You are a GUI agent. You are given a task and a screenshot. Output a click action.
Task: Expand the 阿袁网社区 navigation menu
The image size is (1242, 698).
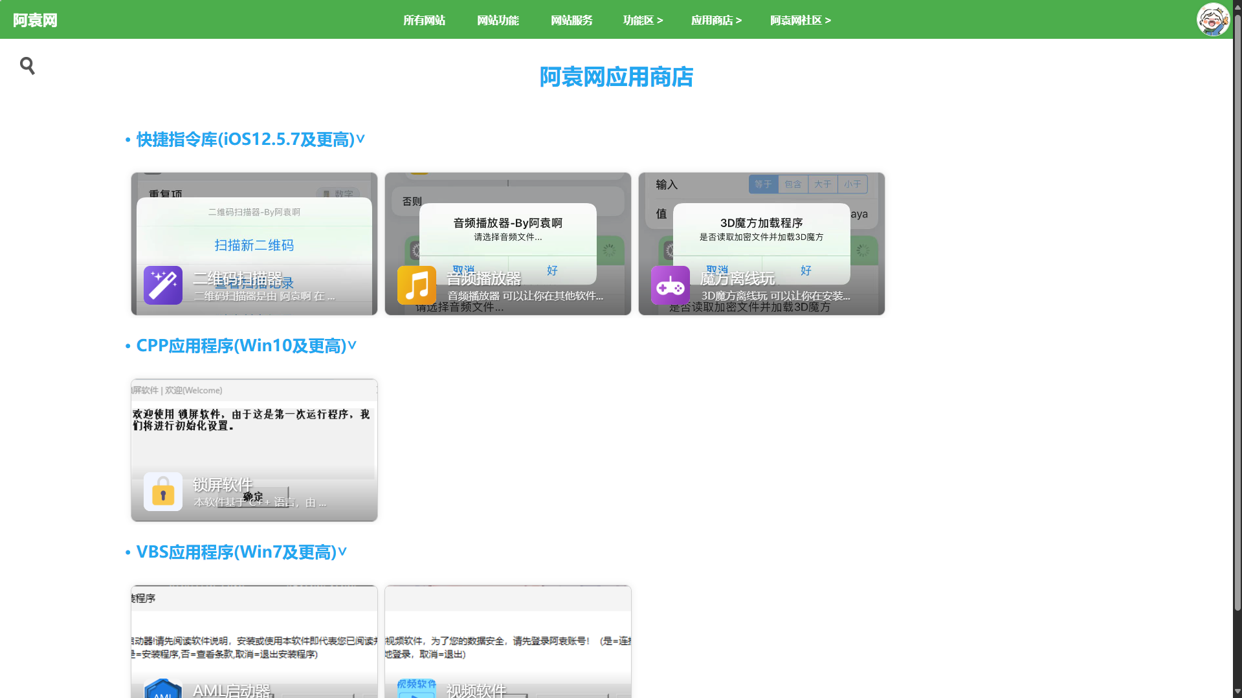801,20
